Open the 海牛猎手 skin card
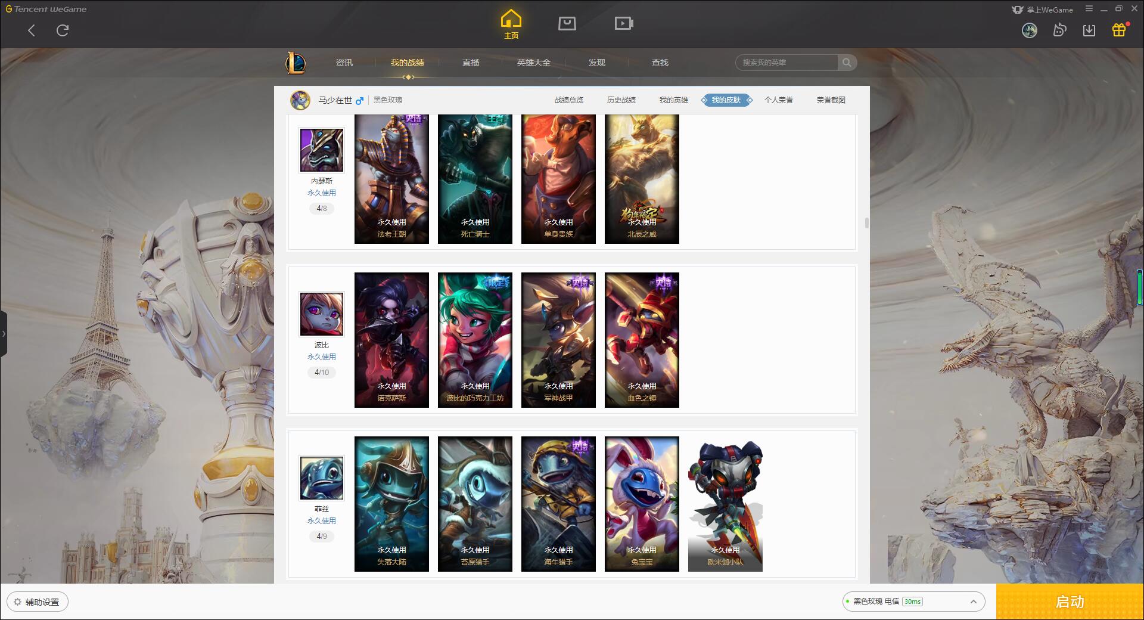The width and height of the screenshot is (1144, 620). point(558,504)
